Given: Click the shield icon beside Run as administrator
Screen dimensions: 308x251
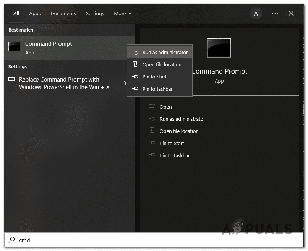Looking at the screenshot, I should [x=135, y=52].
